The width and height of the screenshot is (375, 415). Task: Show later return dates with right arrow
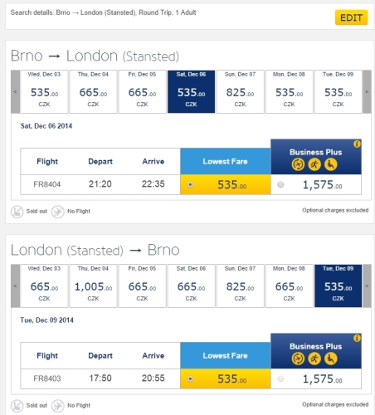tap(367, 286)
